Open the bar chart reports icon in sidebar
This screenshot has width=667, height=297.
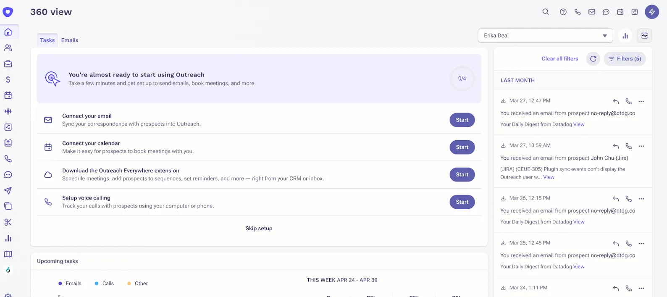(x=8, y=238)
